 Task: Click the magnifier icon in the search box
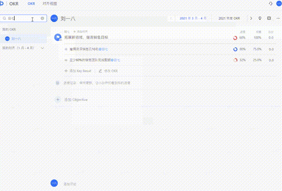click(x=4, y=18)
